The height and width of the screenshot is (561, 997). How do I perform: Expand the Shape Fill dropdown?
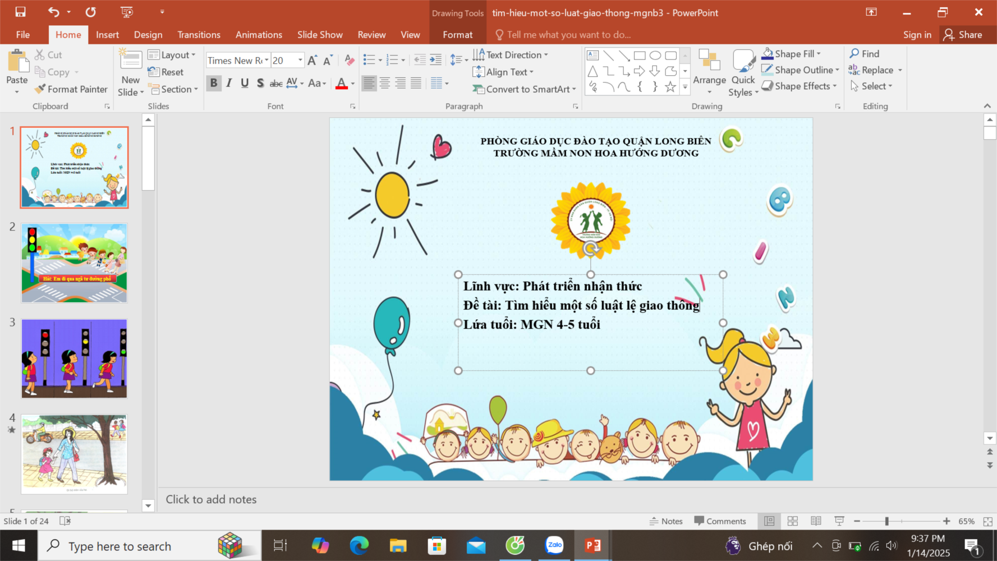click(x=819, y=54)
